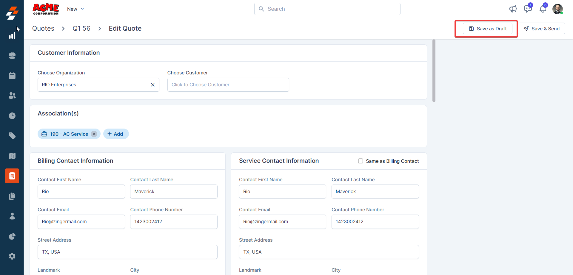Expand the New dropdown menu
The width and height of the screenshot is (573, 275).
(76, 9)
